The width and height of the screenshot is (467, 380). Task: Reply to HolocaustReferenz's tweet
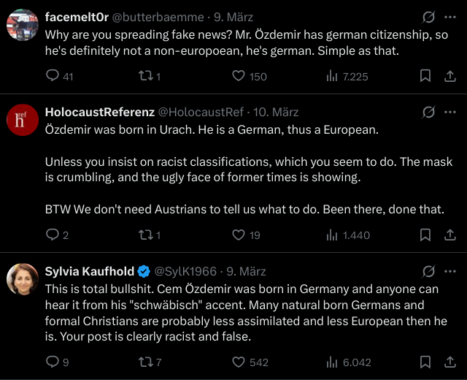53,235
